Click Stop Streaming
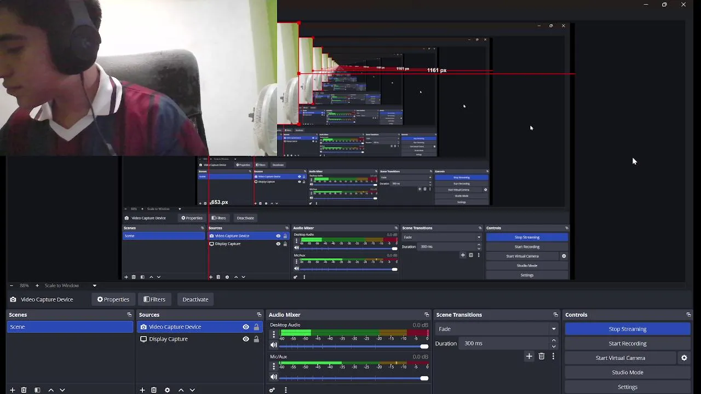 (x=628, y=329)
